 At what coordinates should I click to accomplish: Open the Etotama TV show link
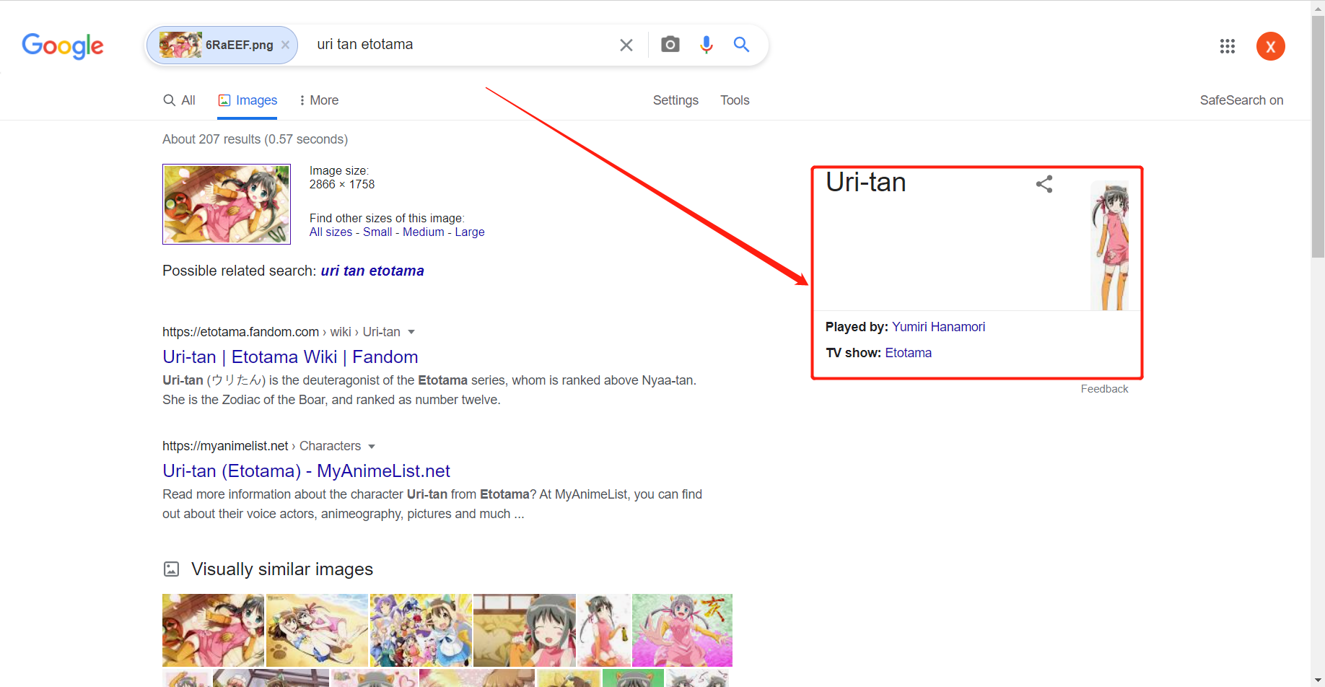908,353
